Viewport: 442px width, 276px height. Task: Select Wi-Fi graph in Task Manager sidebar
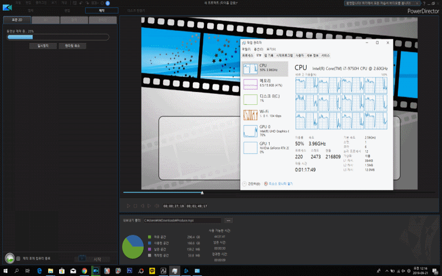coord(265,115)
